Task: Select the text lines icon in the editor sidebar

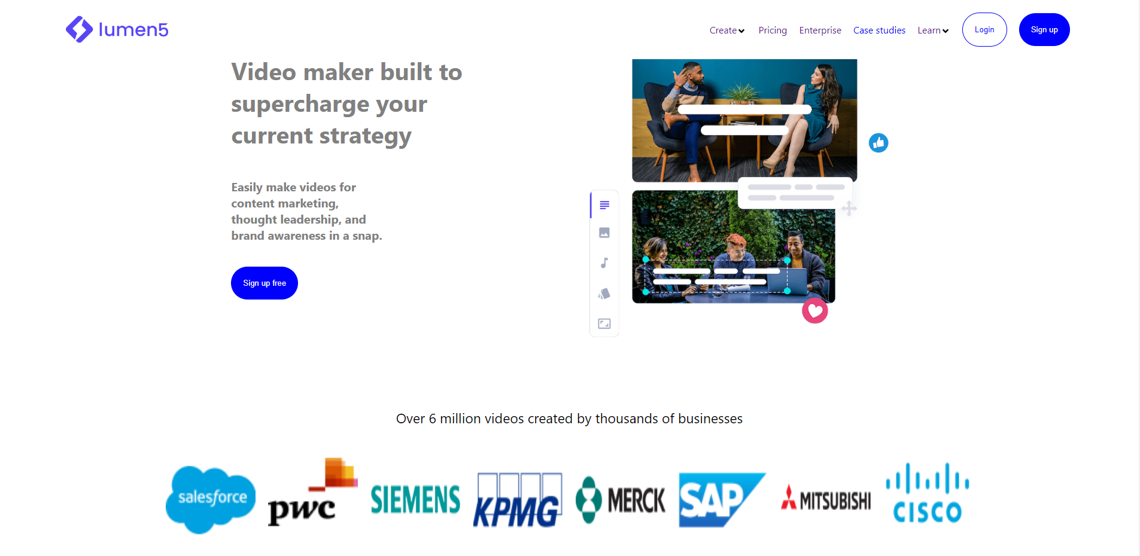Action: [604, 205]
